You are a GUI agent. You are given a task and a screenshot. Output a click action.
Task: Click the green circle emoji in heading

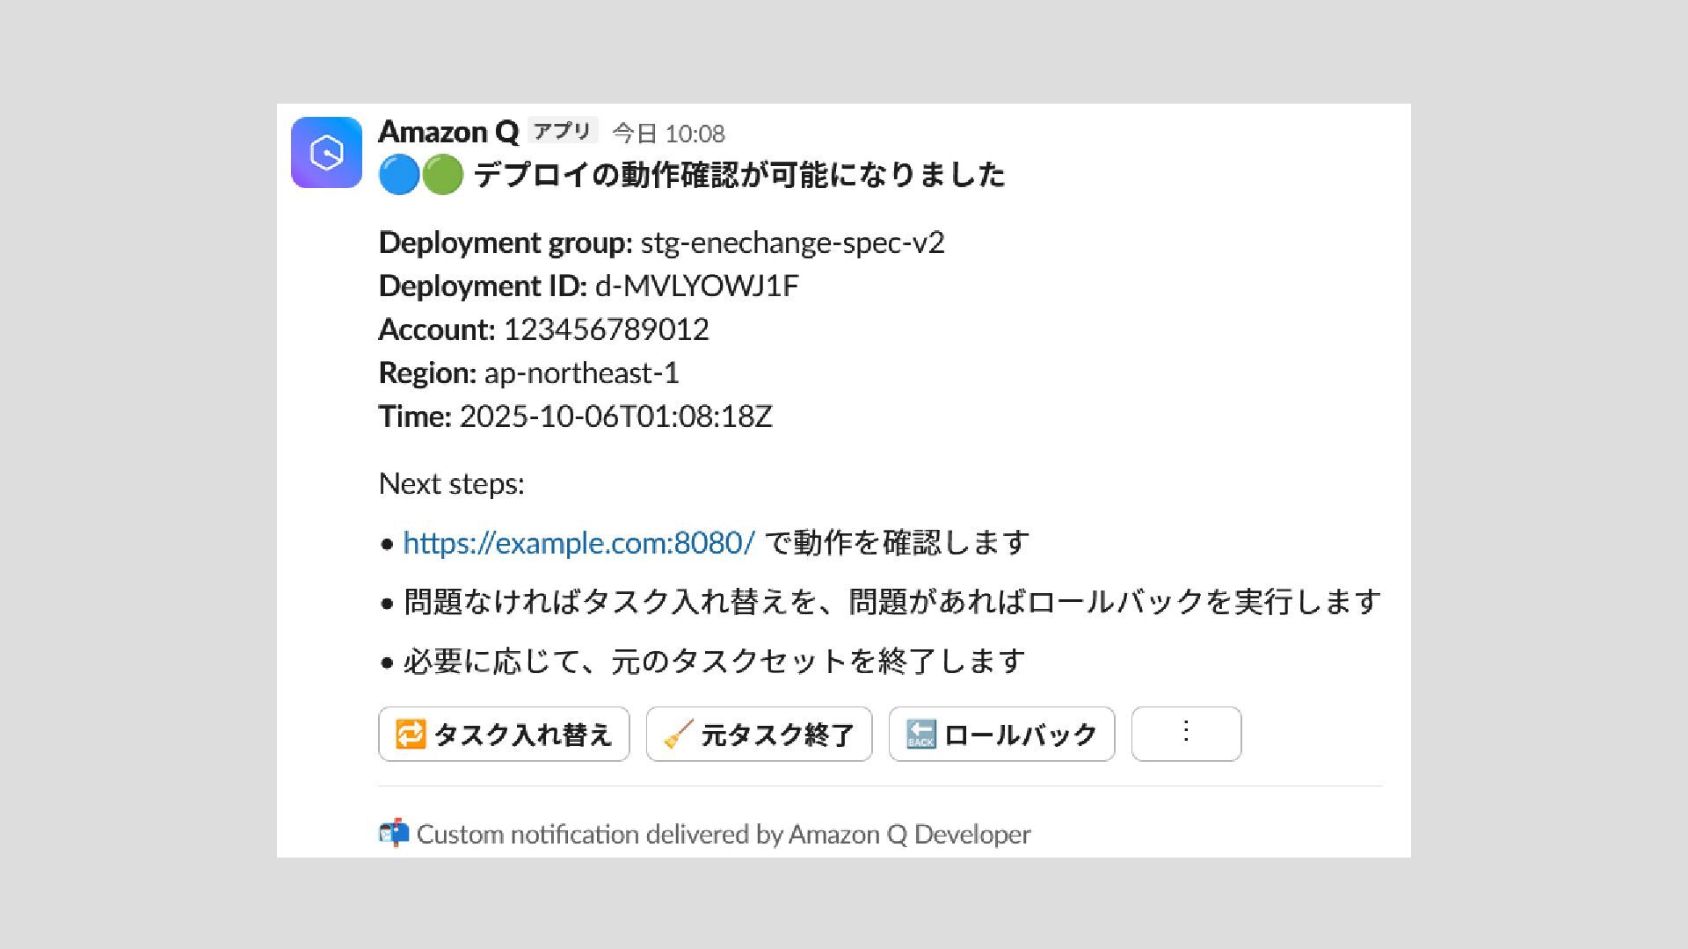pyautogui.click(x=442, y=175)
